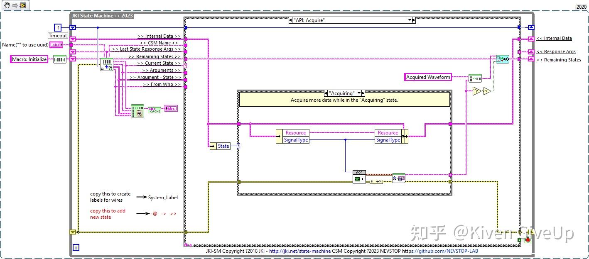Go to previous case before "Acquiring"
The width and height of the screenshot is (589, 259).
point(325,93)
